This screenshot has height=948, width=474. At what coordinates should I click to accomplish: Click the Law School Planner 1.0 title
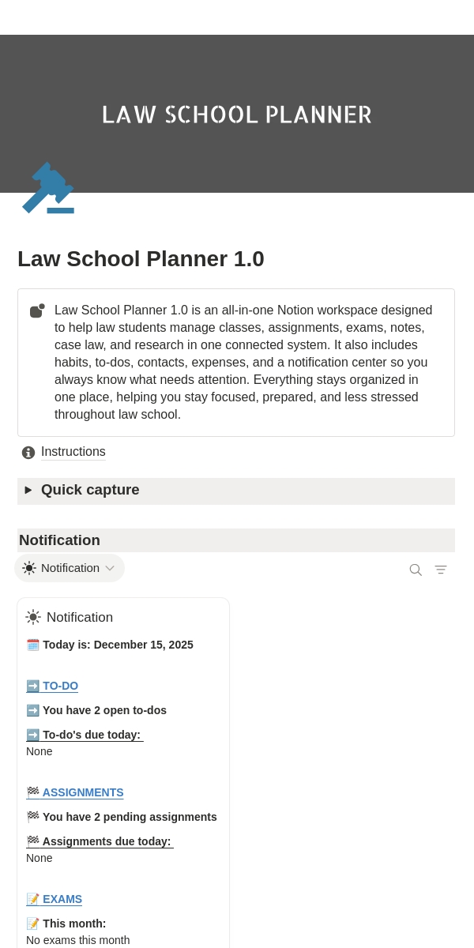[x=141, y=259]
